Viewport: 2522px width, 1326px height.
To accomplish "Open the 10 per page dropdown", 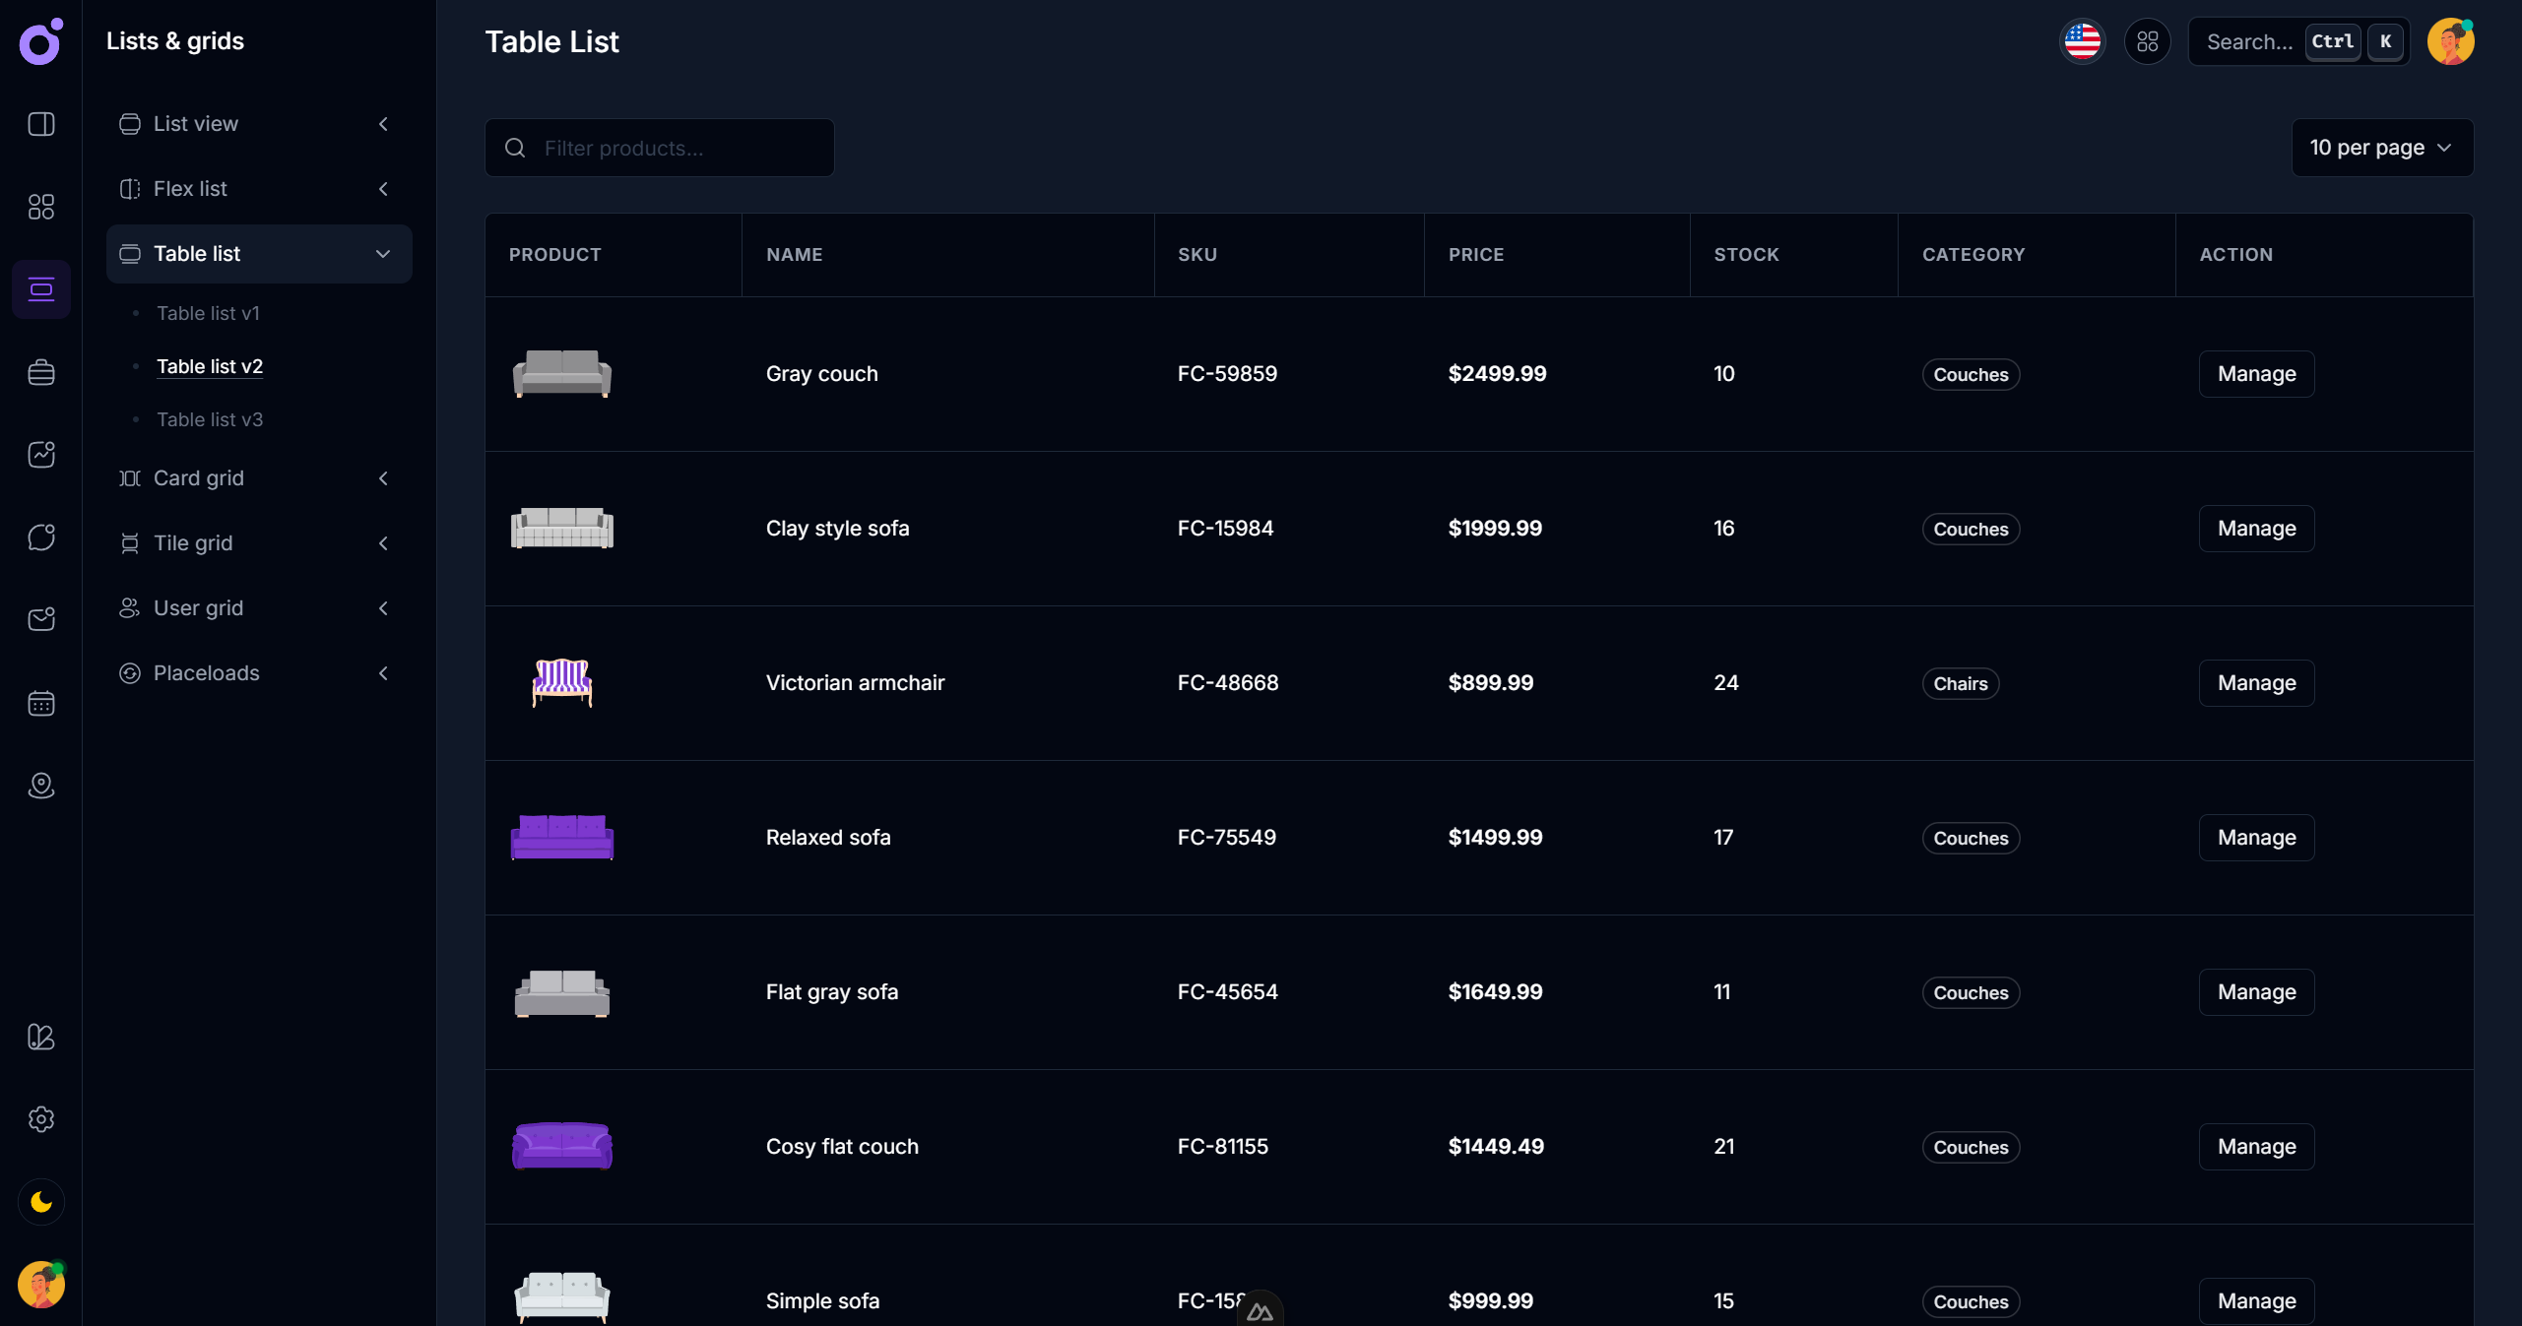I will coord(2381,148).
